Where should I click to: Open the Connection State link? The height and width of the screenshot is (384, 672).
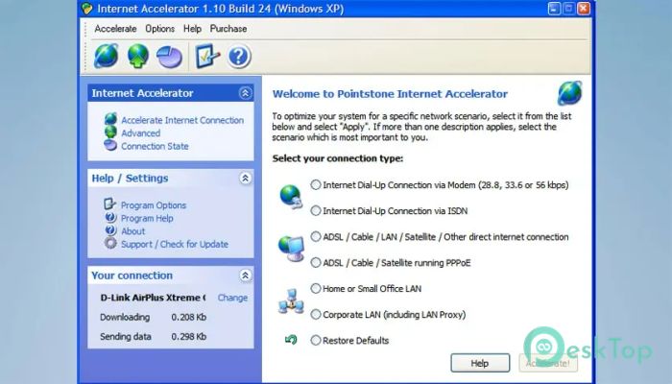pos(155,146)
